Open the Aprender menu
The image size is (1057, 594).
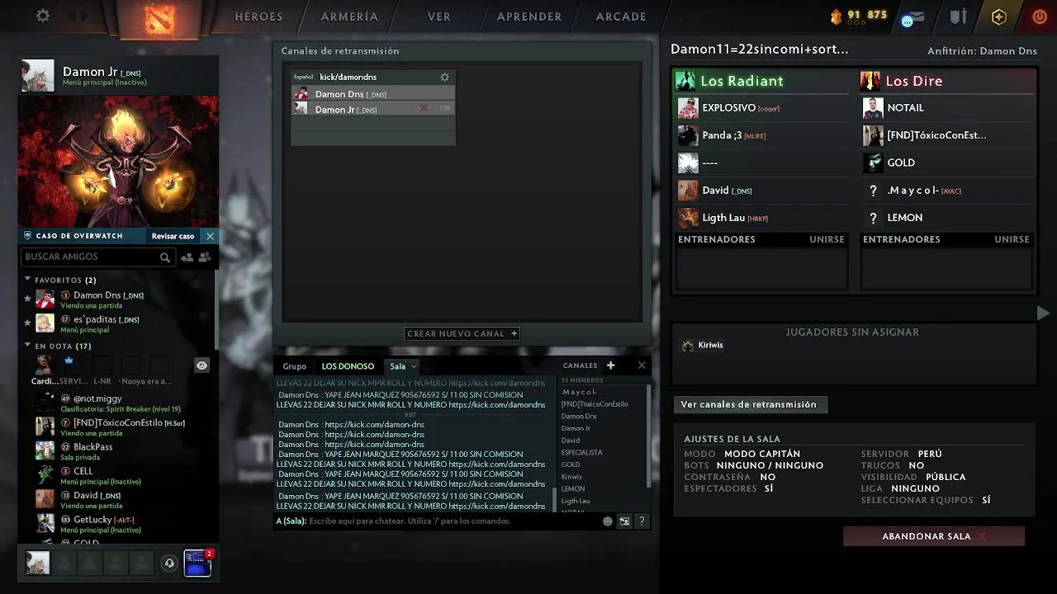pos(529,16)
